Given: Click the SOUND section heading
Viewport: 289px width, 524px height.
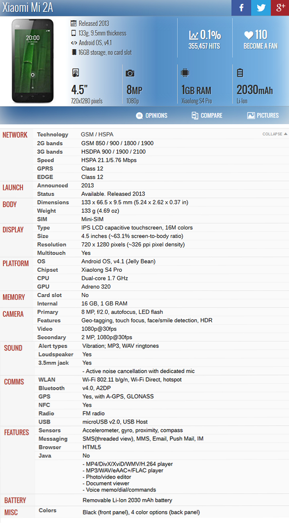Looking at the screenshot, I should [x=13, y=348].
